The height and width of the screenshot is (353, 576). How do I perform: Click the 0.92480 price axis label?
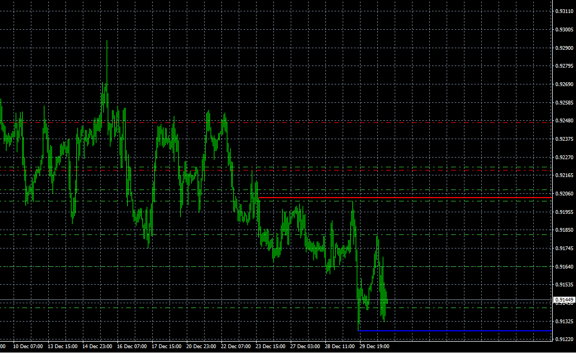[564, 121]
